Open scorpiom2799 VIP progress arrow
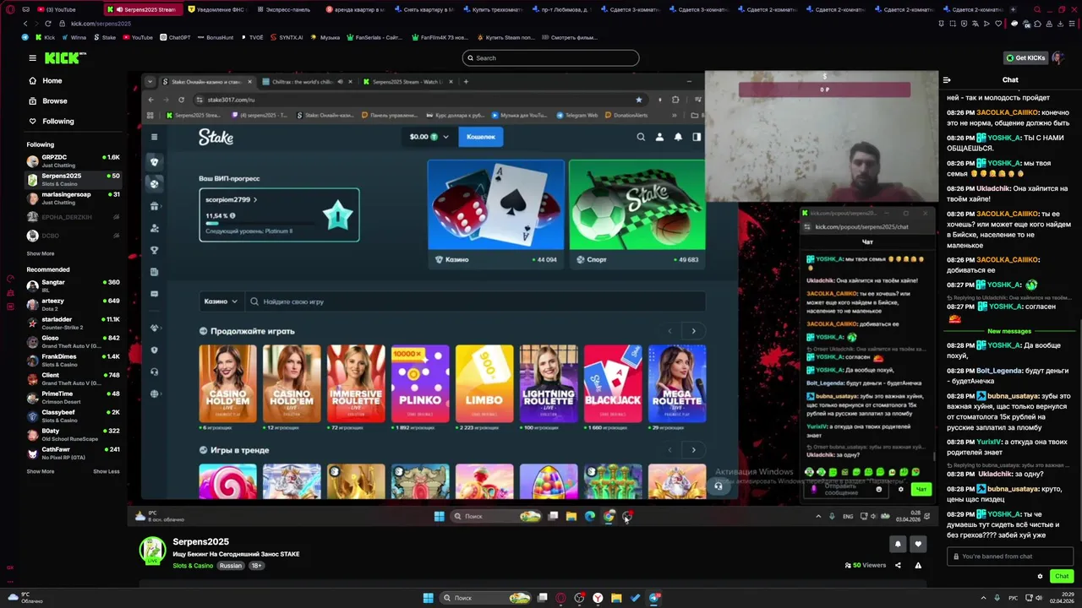1082x608 pixels. [x=255, y=200]
